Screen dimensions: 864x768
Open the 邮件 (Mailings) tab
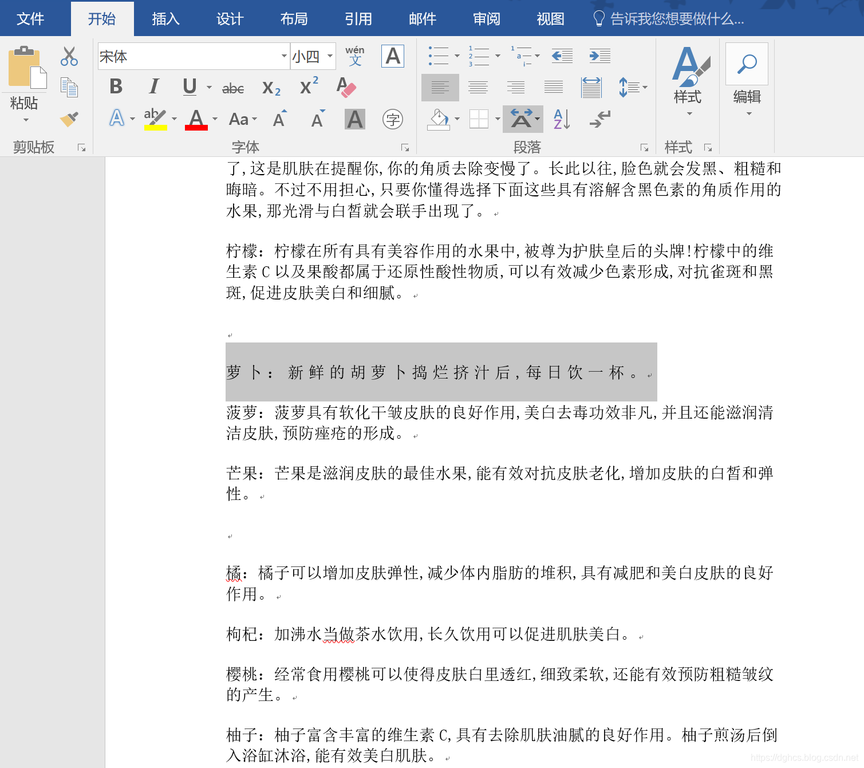(422, 19)
